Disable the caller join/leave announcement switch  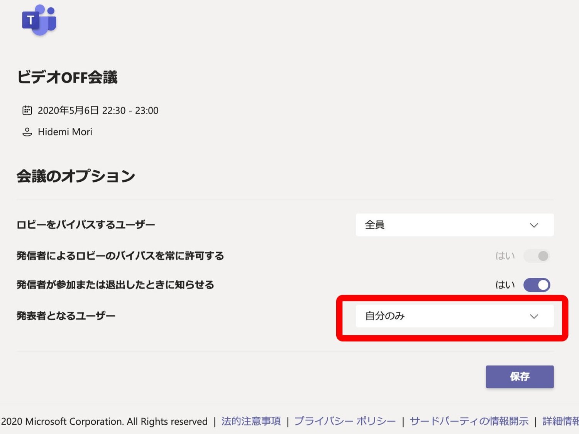[537, 285]
